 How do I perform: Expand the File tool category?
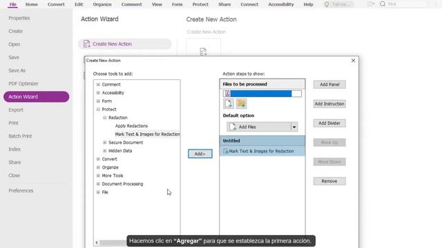(x=98, y=192)
